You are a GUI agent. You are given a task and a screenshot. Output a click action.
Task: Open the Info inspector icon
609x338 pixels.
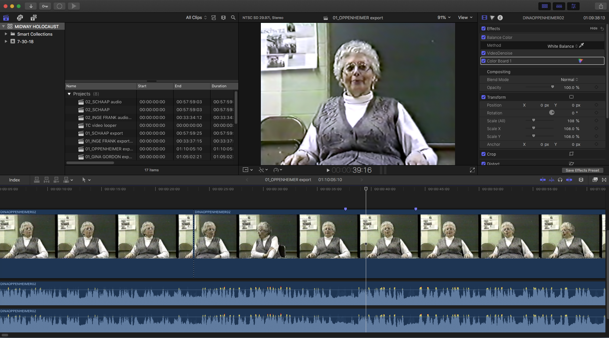(x=500, y=18)
